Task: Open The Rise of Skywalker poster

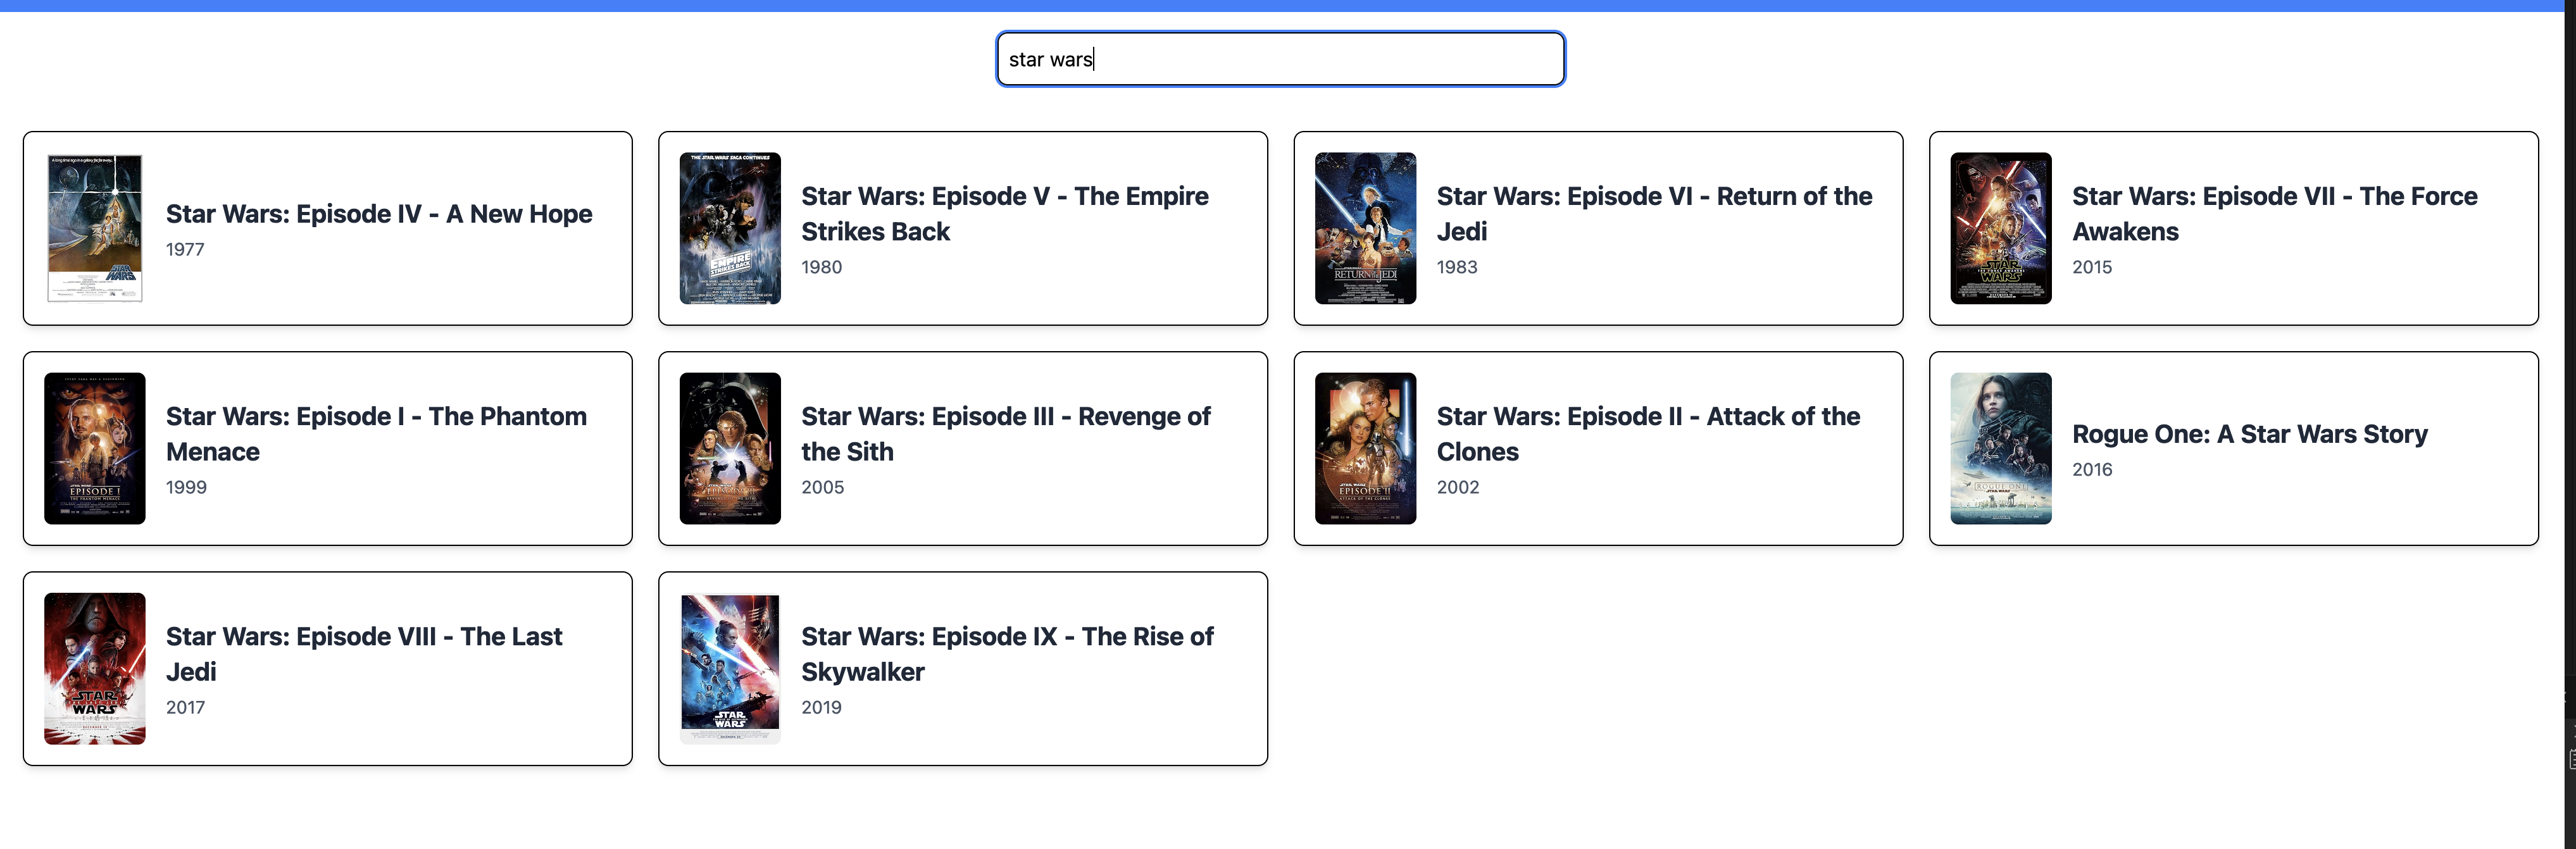Action: point(730,668)
